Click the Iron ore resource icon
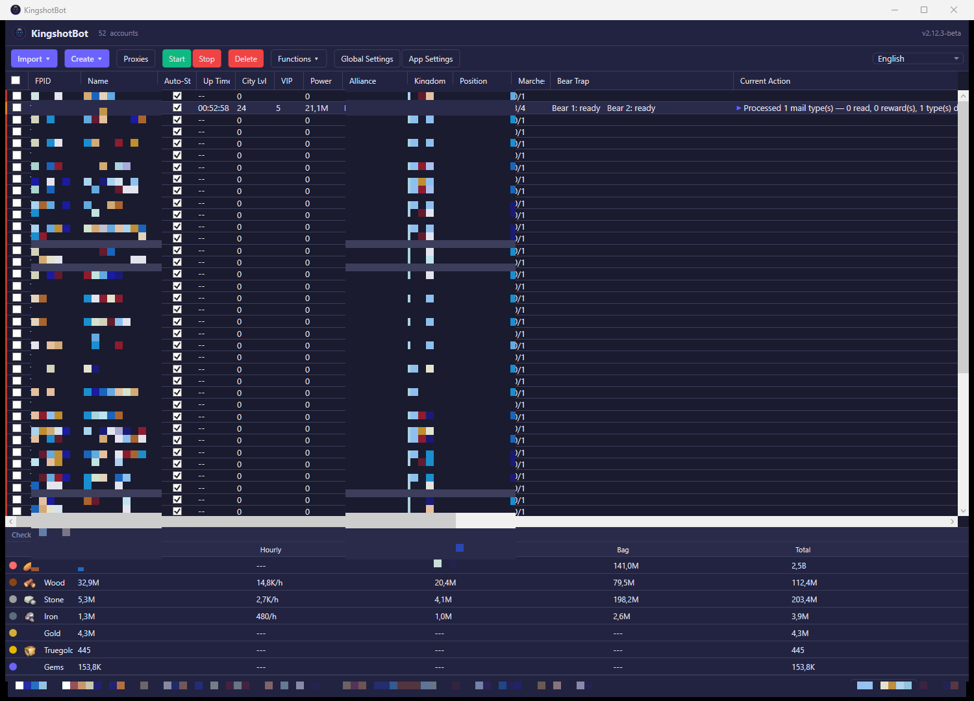974x701 pixels. pyautogui.click(x=29, y=617)
